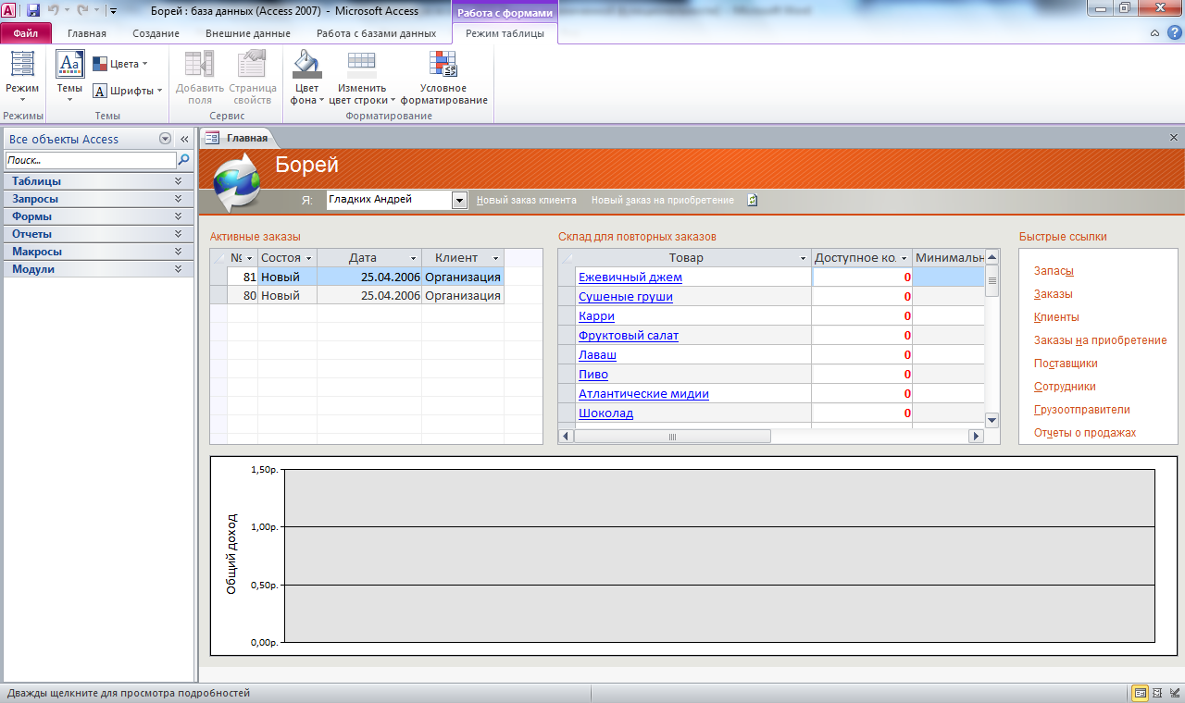Open the Ежевичный джем product link
This screenshot has width=1185, height=703.
pyautogui.click(x=630, y=277)
